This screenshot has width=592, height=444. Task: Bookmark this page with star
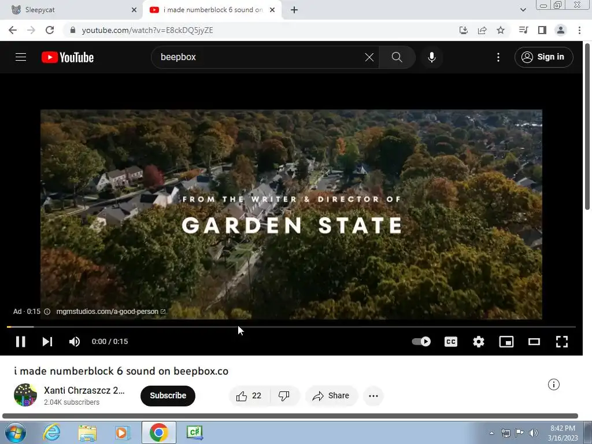pyautogui.click(x=501, y=30)
